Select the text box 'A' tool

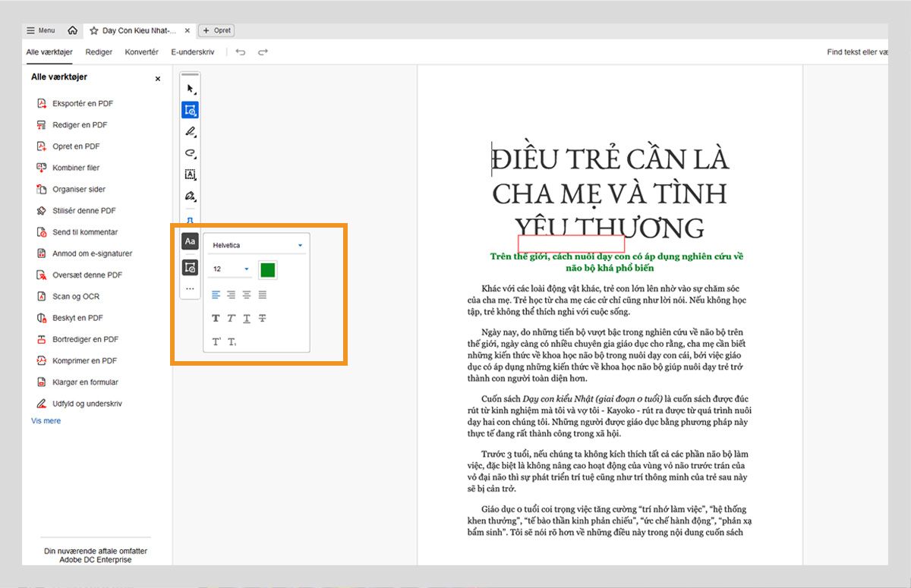coord(191,175)
